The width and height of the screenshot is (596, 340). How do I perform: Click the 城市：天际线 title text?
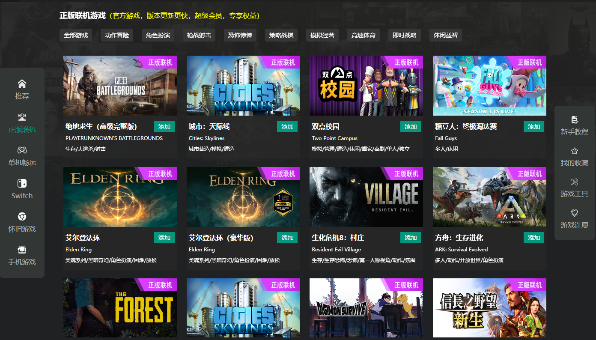click(x=209, y=127)
